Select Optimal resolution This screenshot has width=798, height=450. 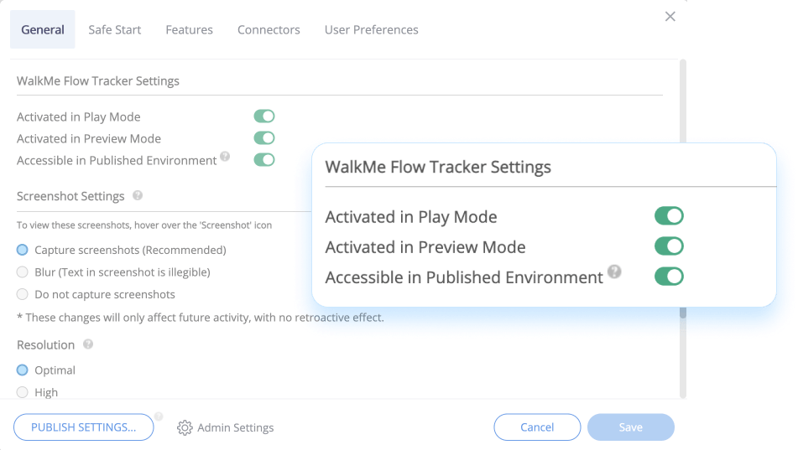point(23,370)
